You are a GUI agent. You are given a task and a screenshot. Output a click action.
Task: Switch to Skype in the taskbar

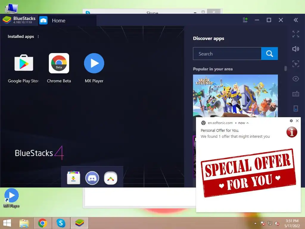tap(61, 223)
